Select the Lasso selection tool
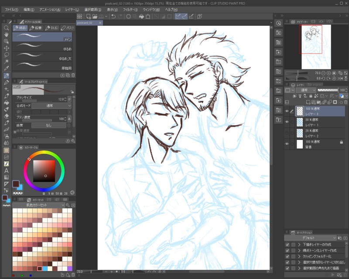349x279 pixels. click(6, 55)
